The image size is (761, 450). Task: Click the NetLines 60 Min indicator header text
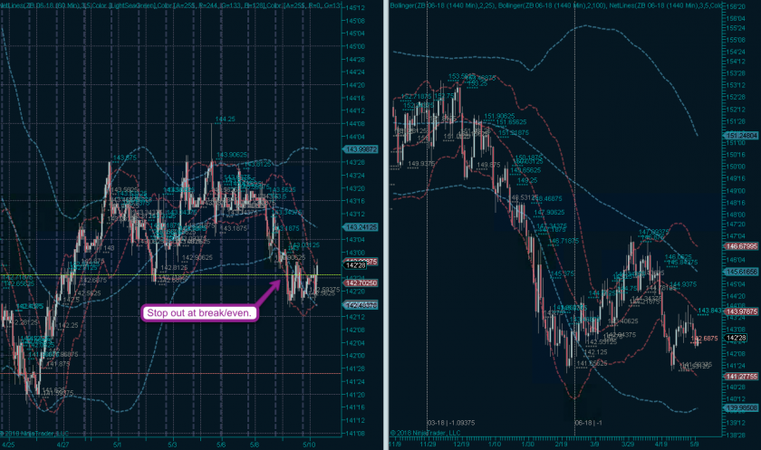[170, 5]
